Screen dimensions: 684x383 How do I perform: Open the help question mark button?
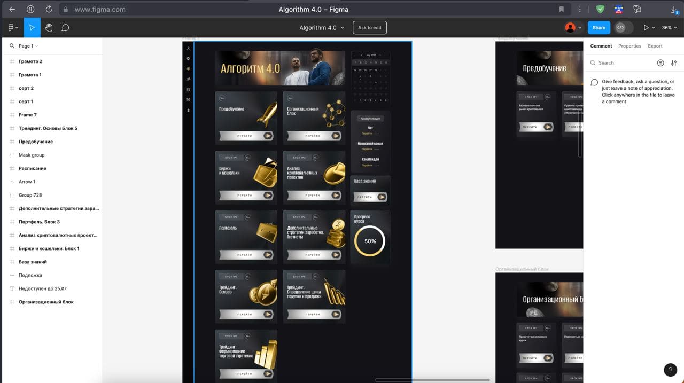pos(670,370)
